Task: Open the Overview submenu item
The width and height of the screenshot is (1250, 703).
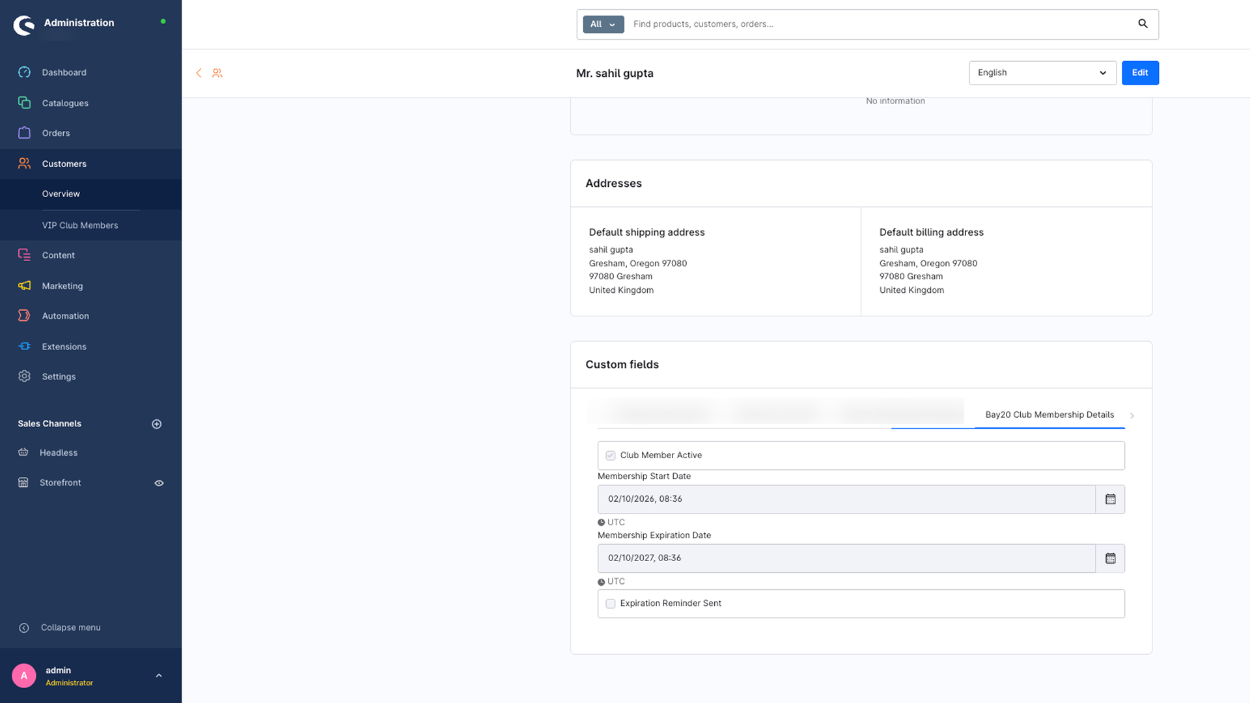Action: point(61,194)
